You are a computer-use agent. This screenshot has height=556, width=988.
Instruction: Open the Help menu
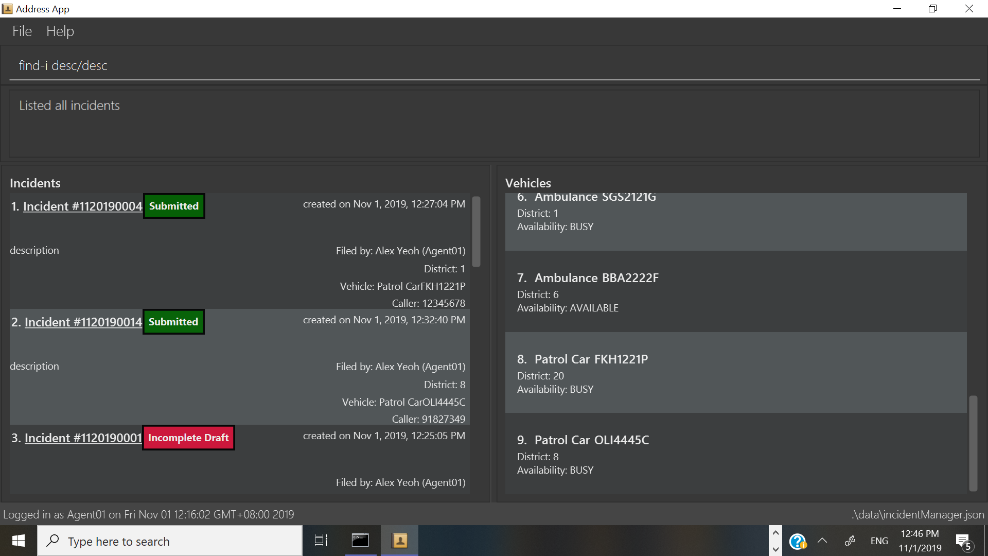pyautogui.click(x=60, y=31)
